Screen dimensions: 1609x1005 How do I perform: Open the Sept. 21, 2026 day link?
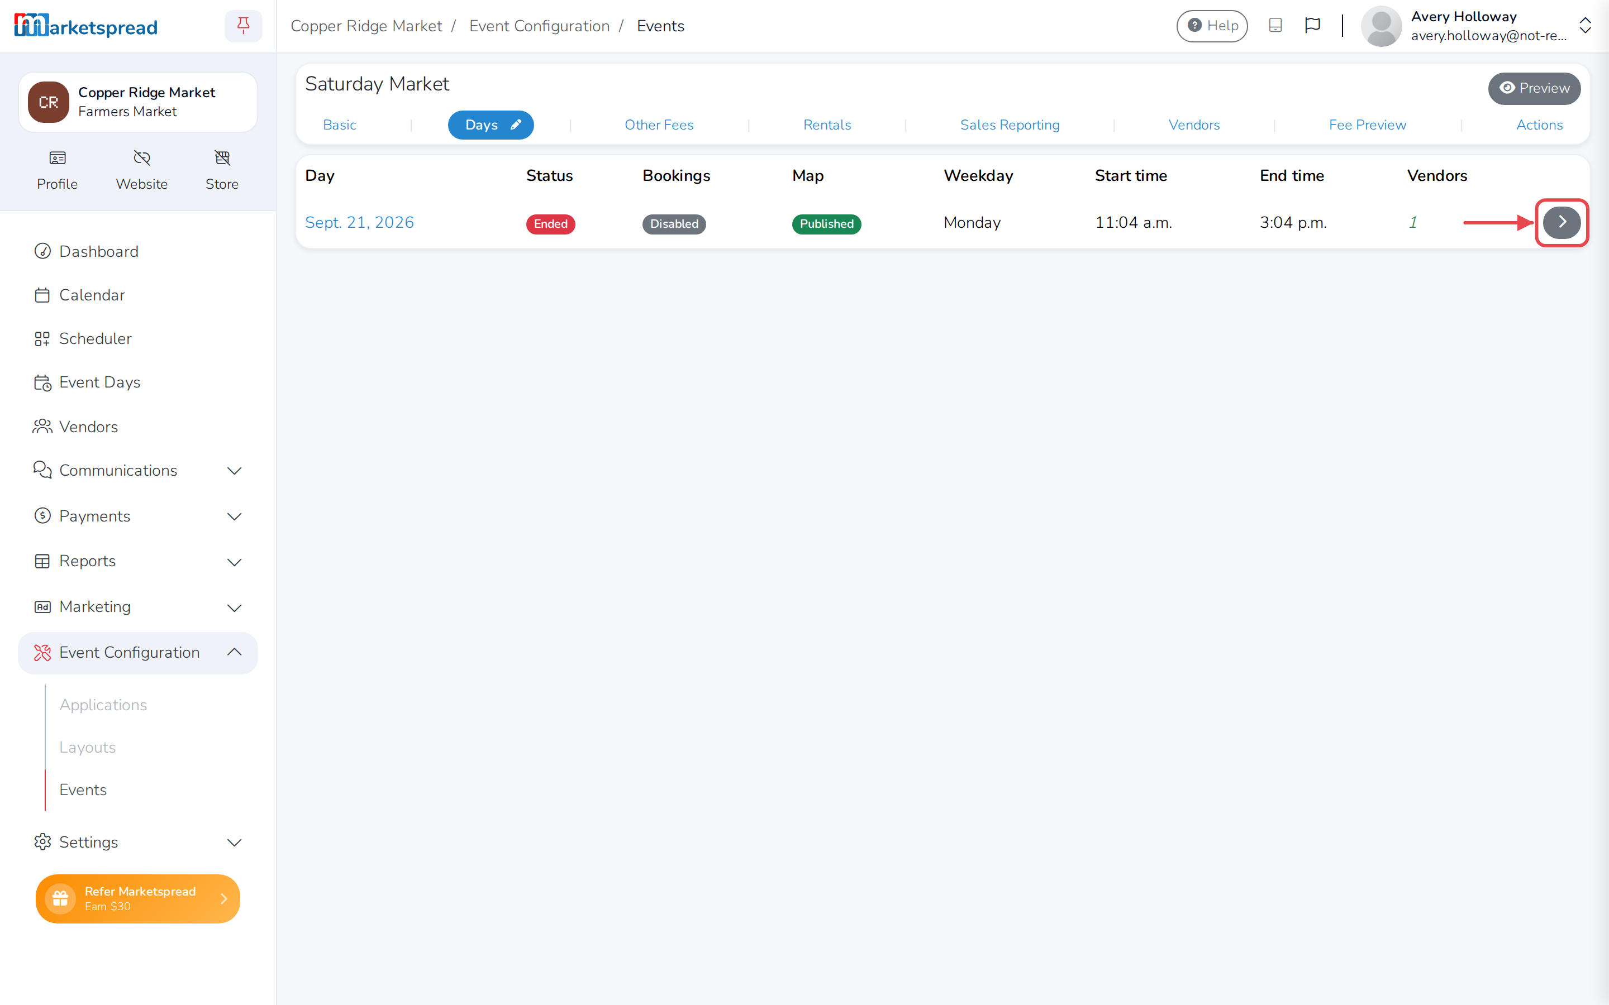(360, 223)
